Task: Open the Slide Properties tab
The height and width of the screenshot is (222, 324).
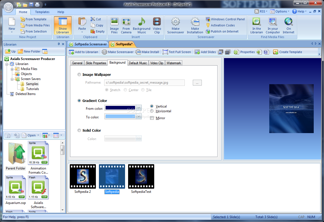Action: point(96,63)
